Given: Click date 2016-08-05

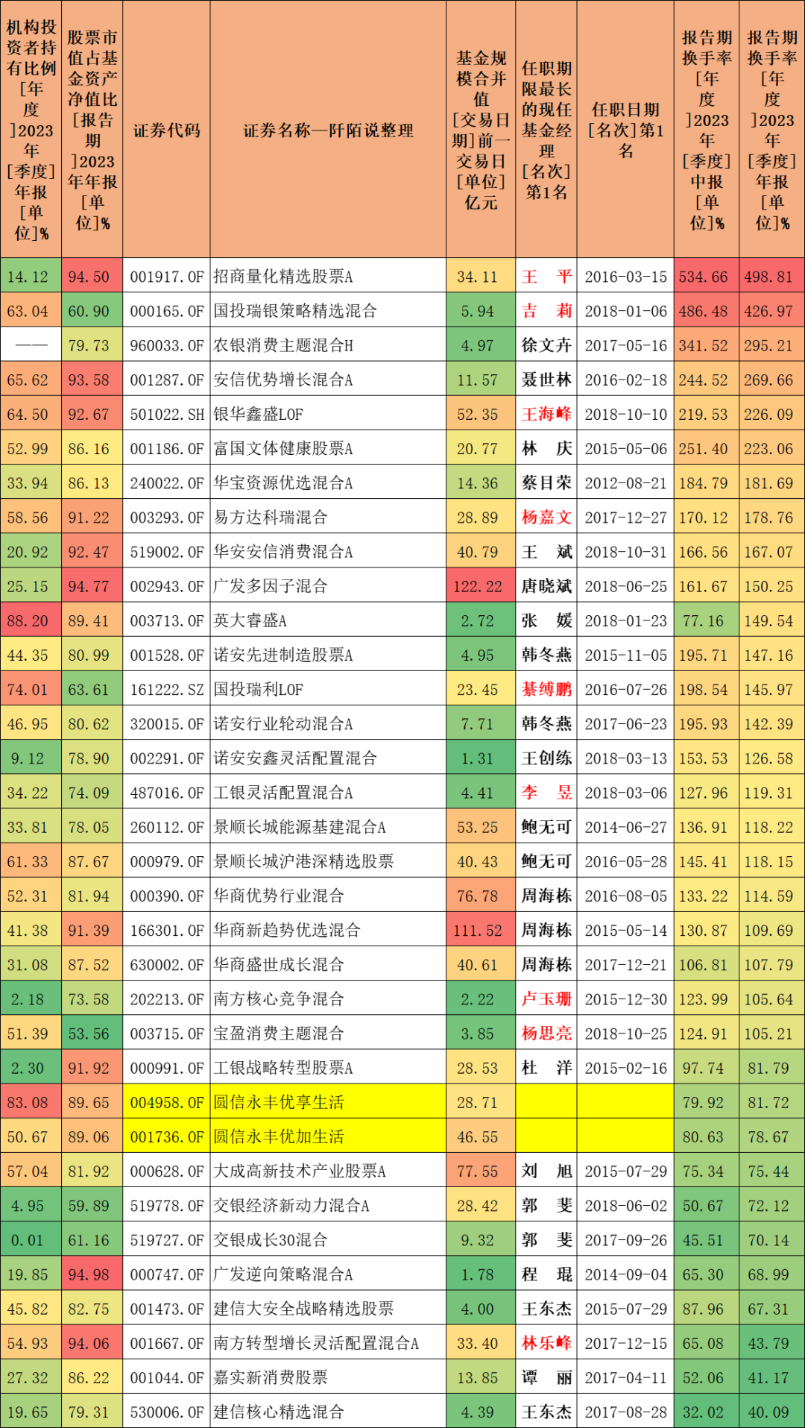Looking at the screenshot, I should [x=625, y=896].
